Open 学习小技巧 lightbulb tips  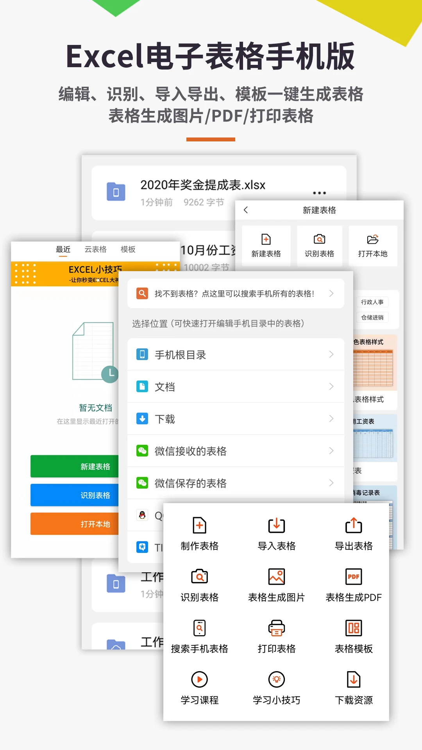[x=276, y=680]
